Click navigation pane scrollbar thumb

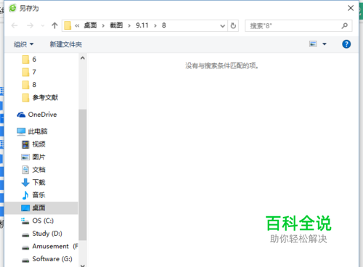pyautogui.click(x=83, y=175)
